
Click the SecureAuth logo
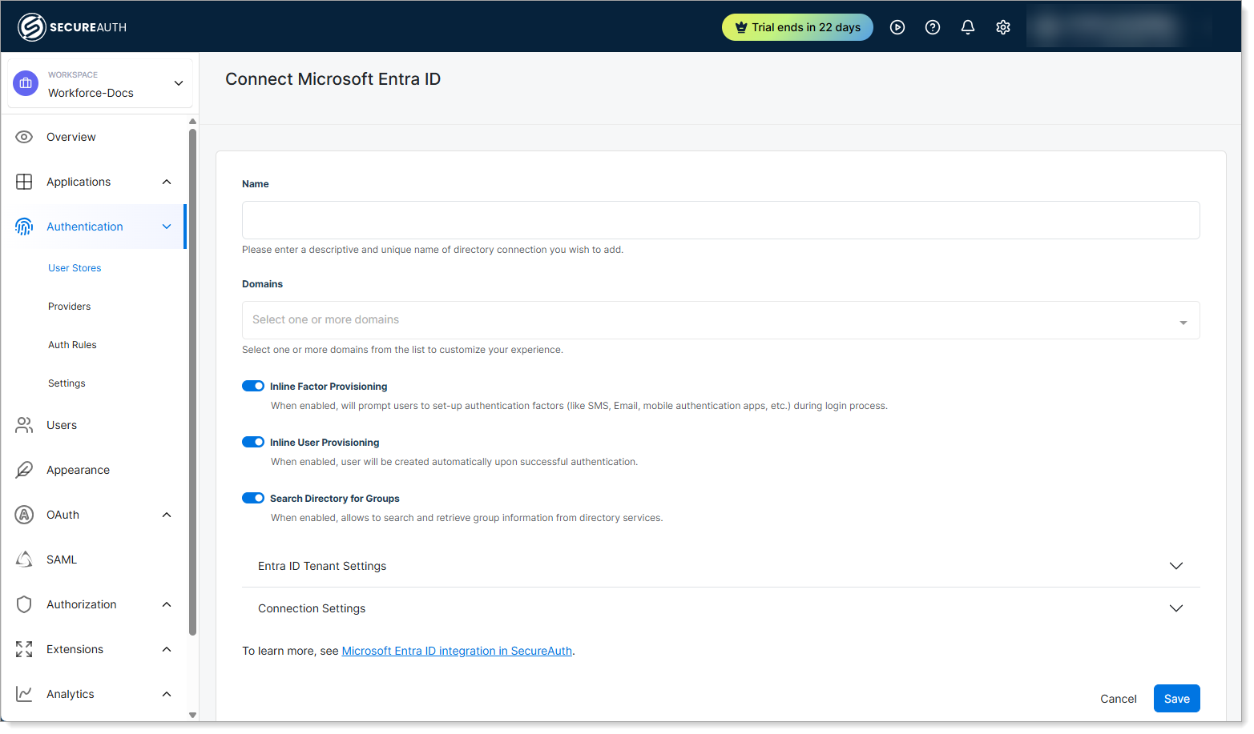coord(72,27)
